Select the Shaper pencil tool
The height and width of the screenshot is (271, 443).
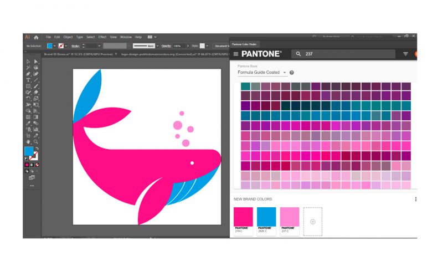pyautogui.click(x=28, y=92)
